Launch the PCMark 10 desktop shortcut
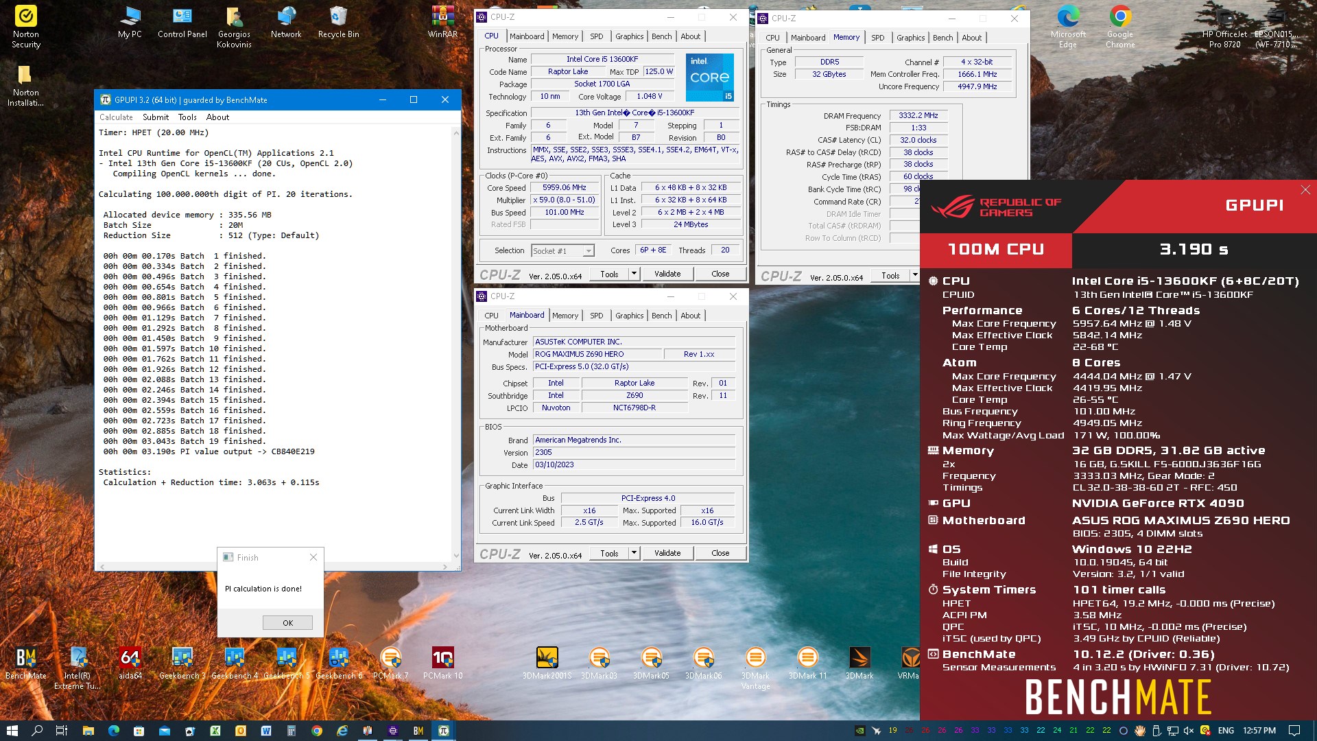This screenshot has height=741, width=1317. coord(442,663)
